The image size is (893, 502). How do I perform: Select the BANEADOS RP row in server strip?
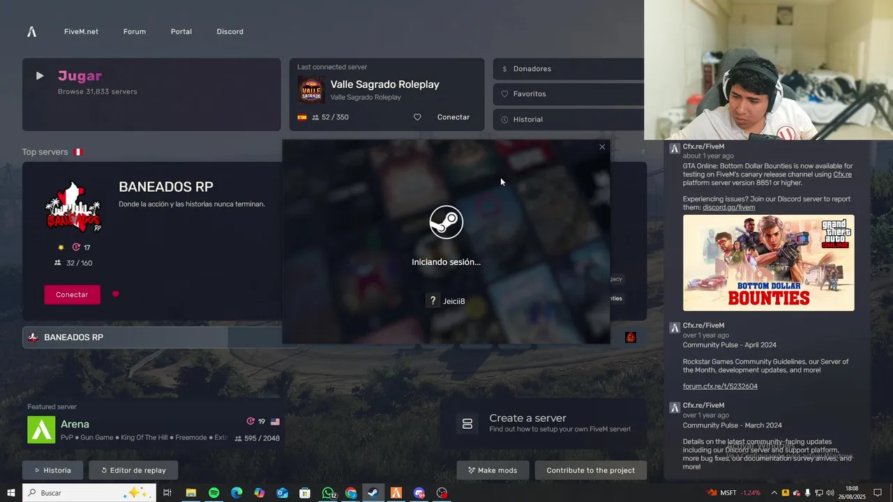(x=152, y=337)
